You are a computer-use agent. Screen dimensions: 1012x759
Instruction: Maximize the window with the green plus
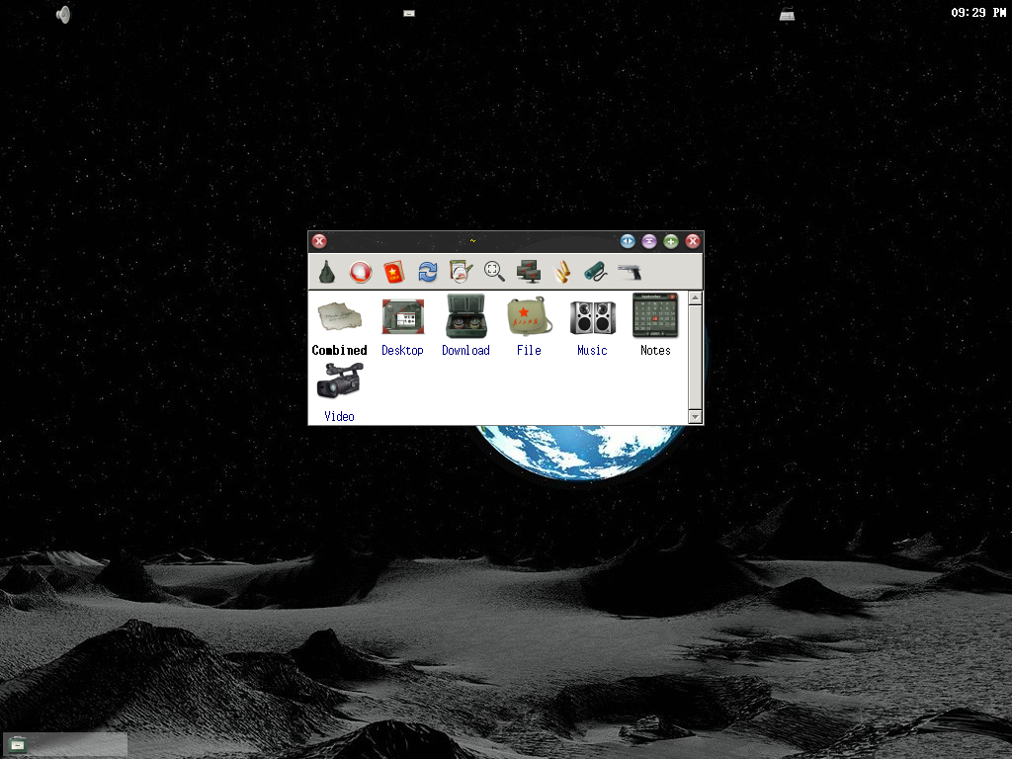(671, 241)
